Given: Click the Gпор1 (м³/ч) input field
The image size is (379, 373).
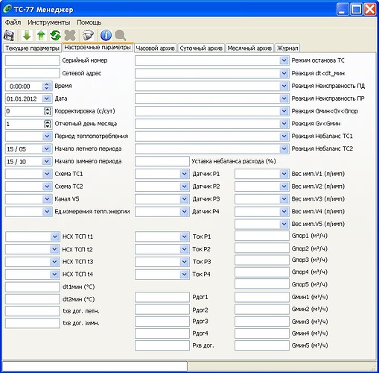Looking at the screenshot, I should (x=262, y=236).
